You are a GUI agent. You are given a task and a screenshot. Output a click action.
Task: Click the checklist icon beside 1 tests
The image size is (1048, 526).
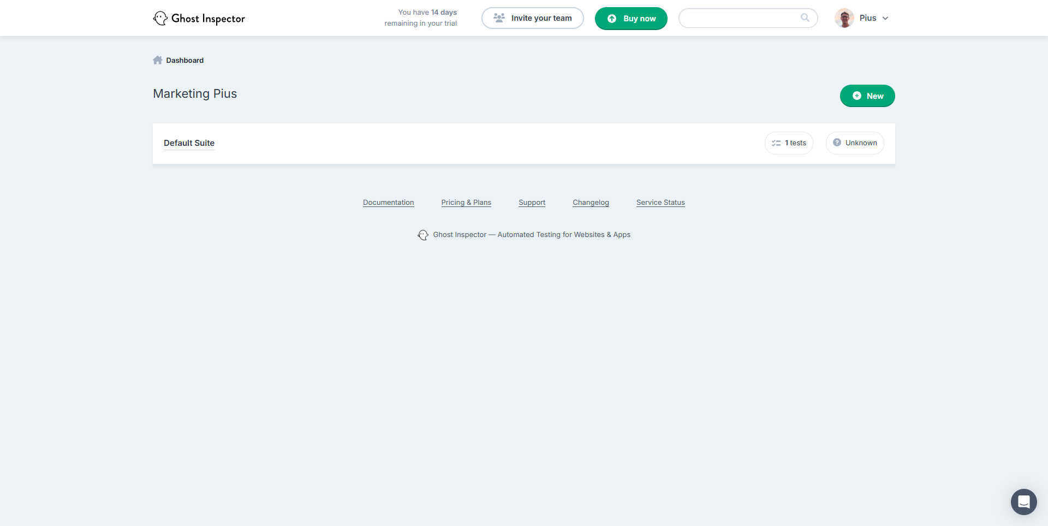776,143
